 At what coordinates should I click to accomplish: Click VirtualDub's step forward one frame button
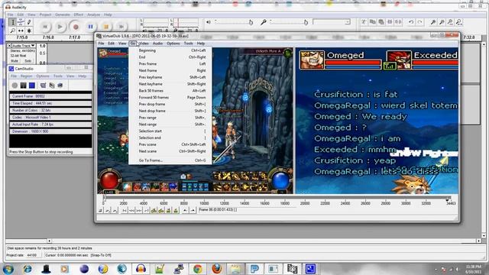coord(139,211)
